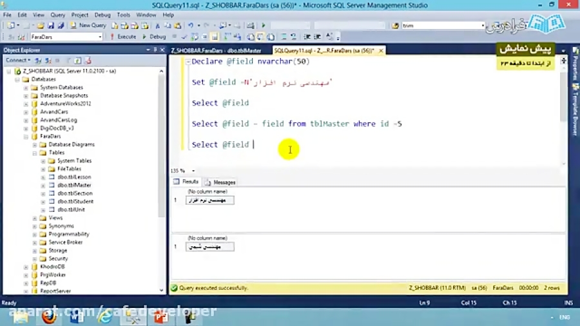Toggle Include Actual Execution Plan
The height and width of the screenshot is (326, 580).
click(x=228, y=37)
